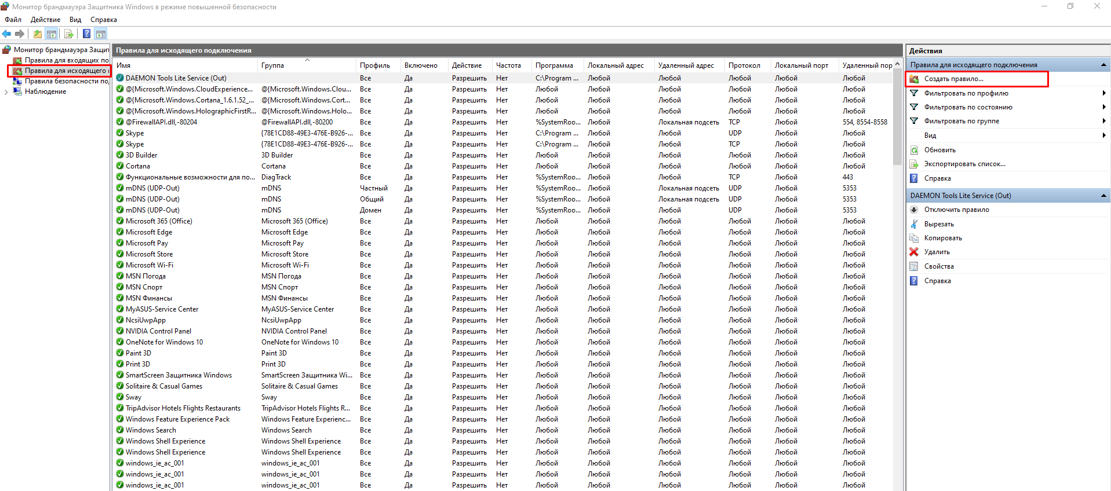
Task: Sort by Имя column header
Action: 185,65
